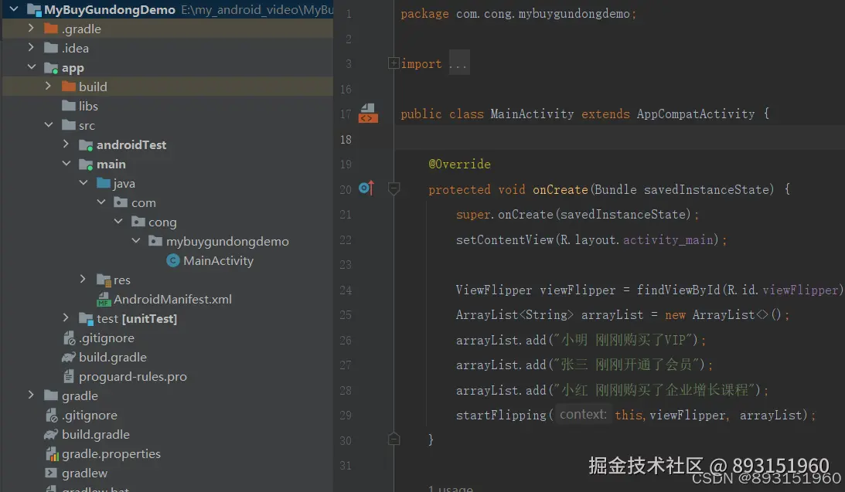Screen dimensions: 845x492
Task: Collapse the mybuygundongdemo package chevron
Action: point(136,241)
